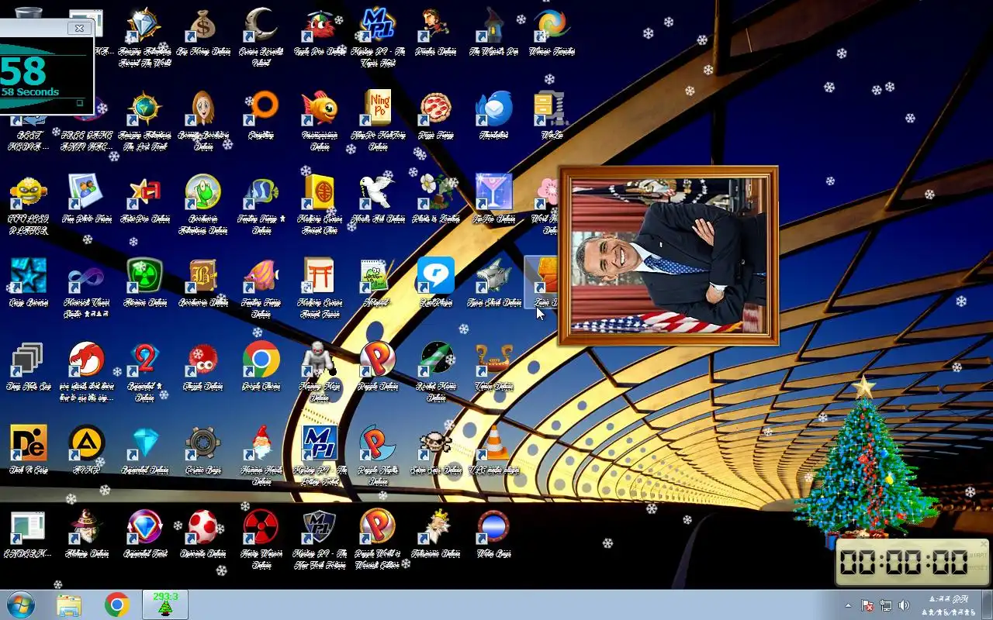The image size is (993, 620).
Task: Click the volume speaker tray icon
Action: [x=904, y=605]
